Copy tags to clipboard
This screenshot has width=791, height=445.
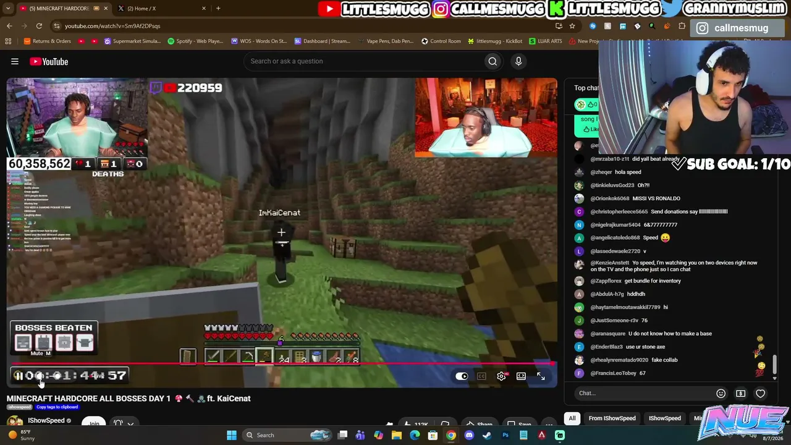click(57, 407)
